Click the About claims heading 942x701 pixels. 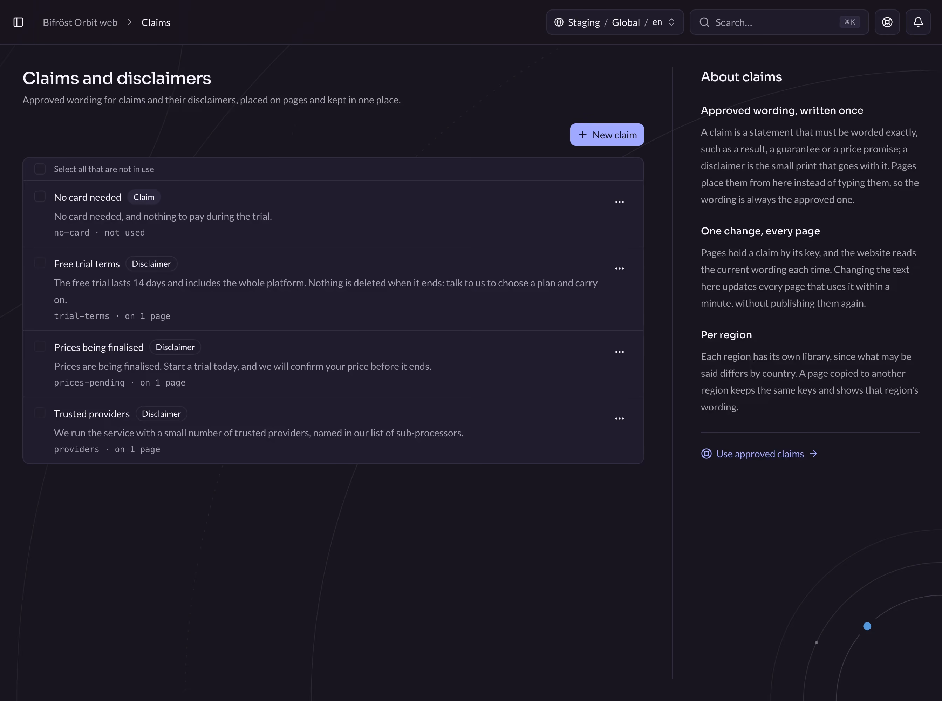tap(741, 77)
